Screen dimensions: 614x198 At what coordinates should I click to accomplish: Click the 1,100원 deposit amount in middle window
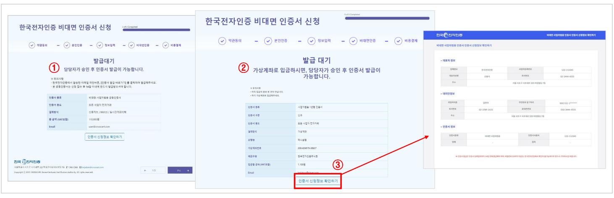coord(302,165)
